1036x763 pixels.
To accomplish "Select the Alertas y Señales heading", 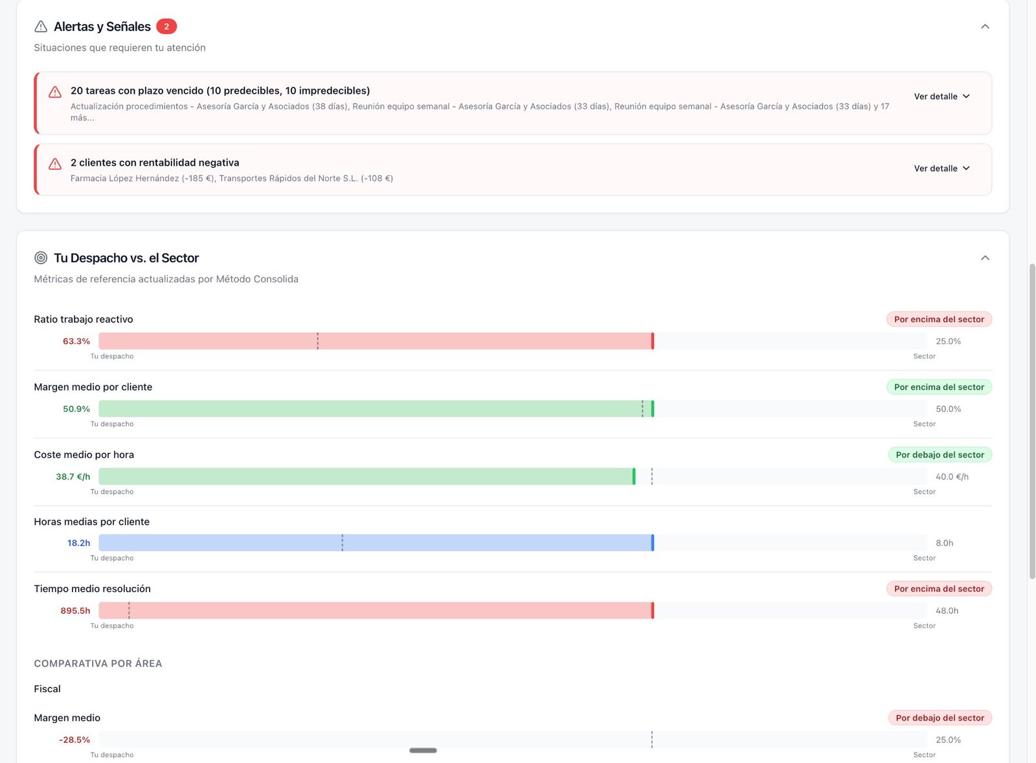I will coord(102,27).
